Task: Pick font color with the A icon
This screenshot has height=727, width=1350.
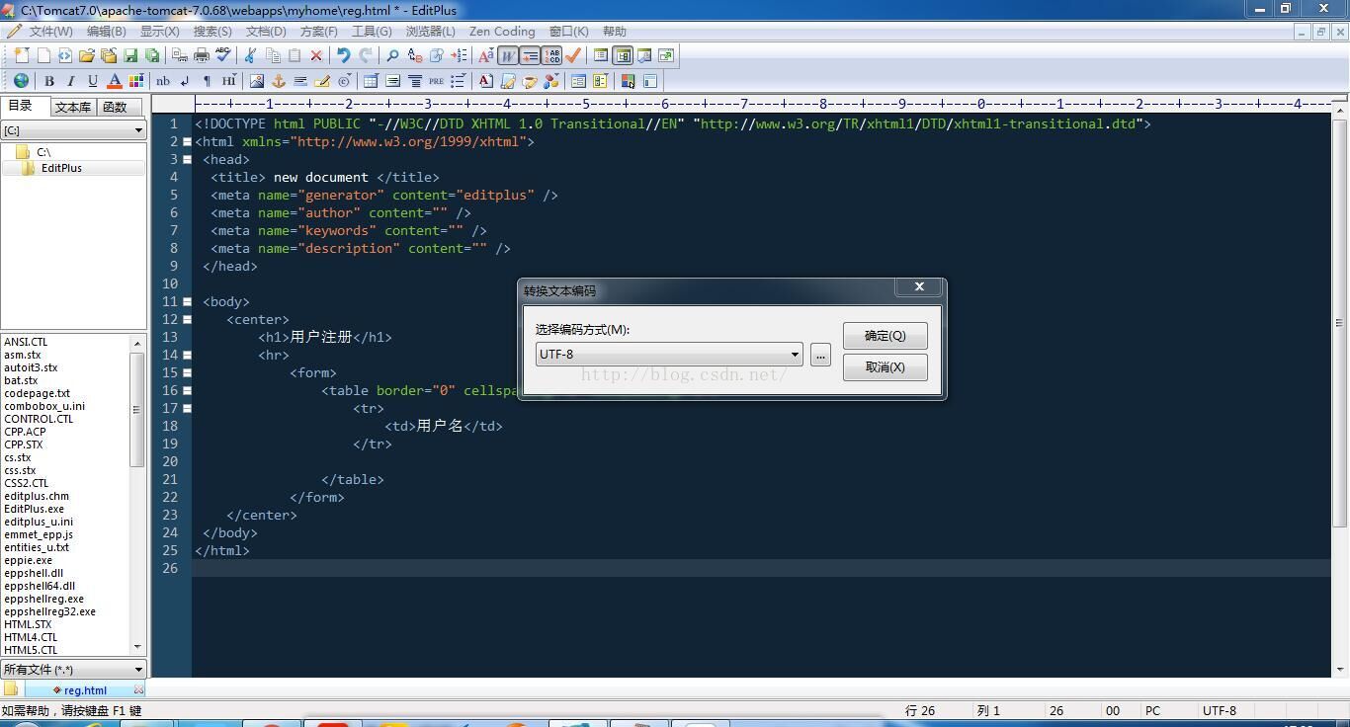Action: point(115,81)
